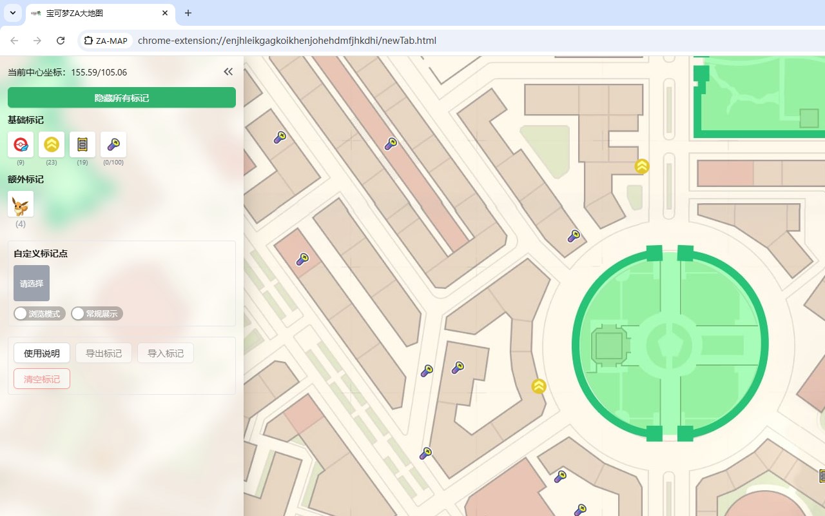
Task: Select the leftmost screw marker at the map's top
Action: point(280,137)
